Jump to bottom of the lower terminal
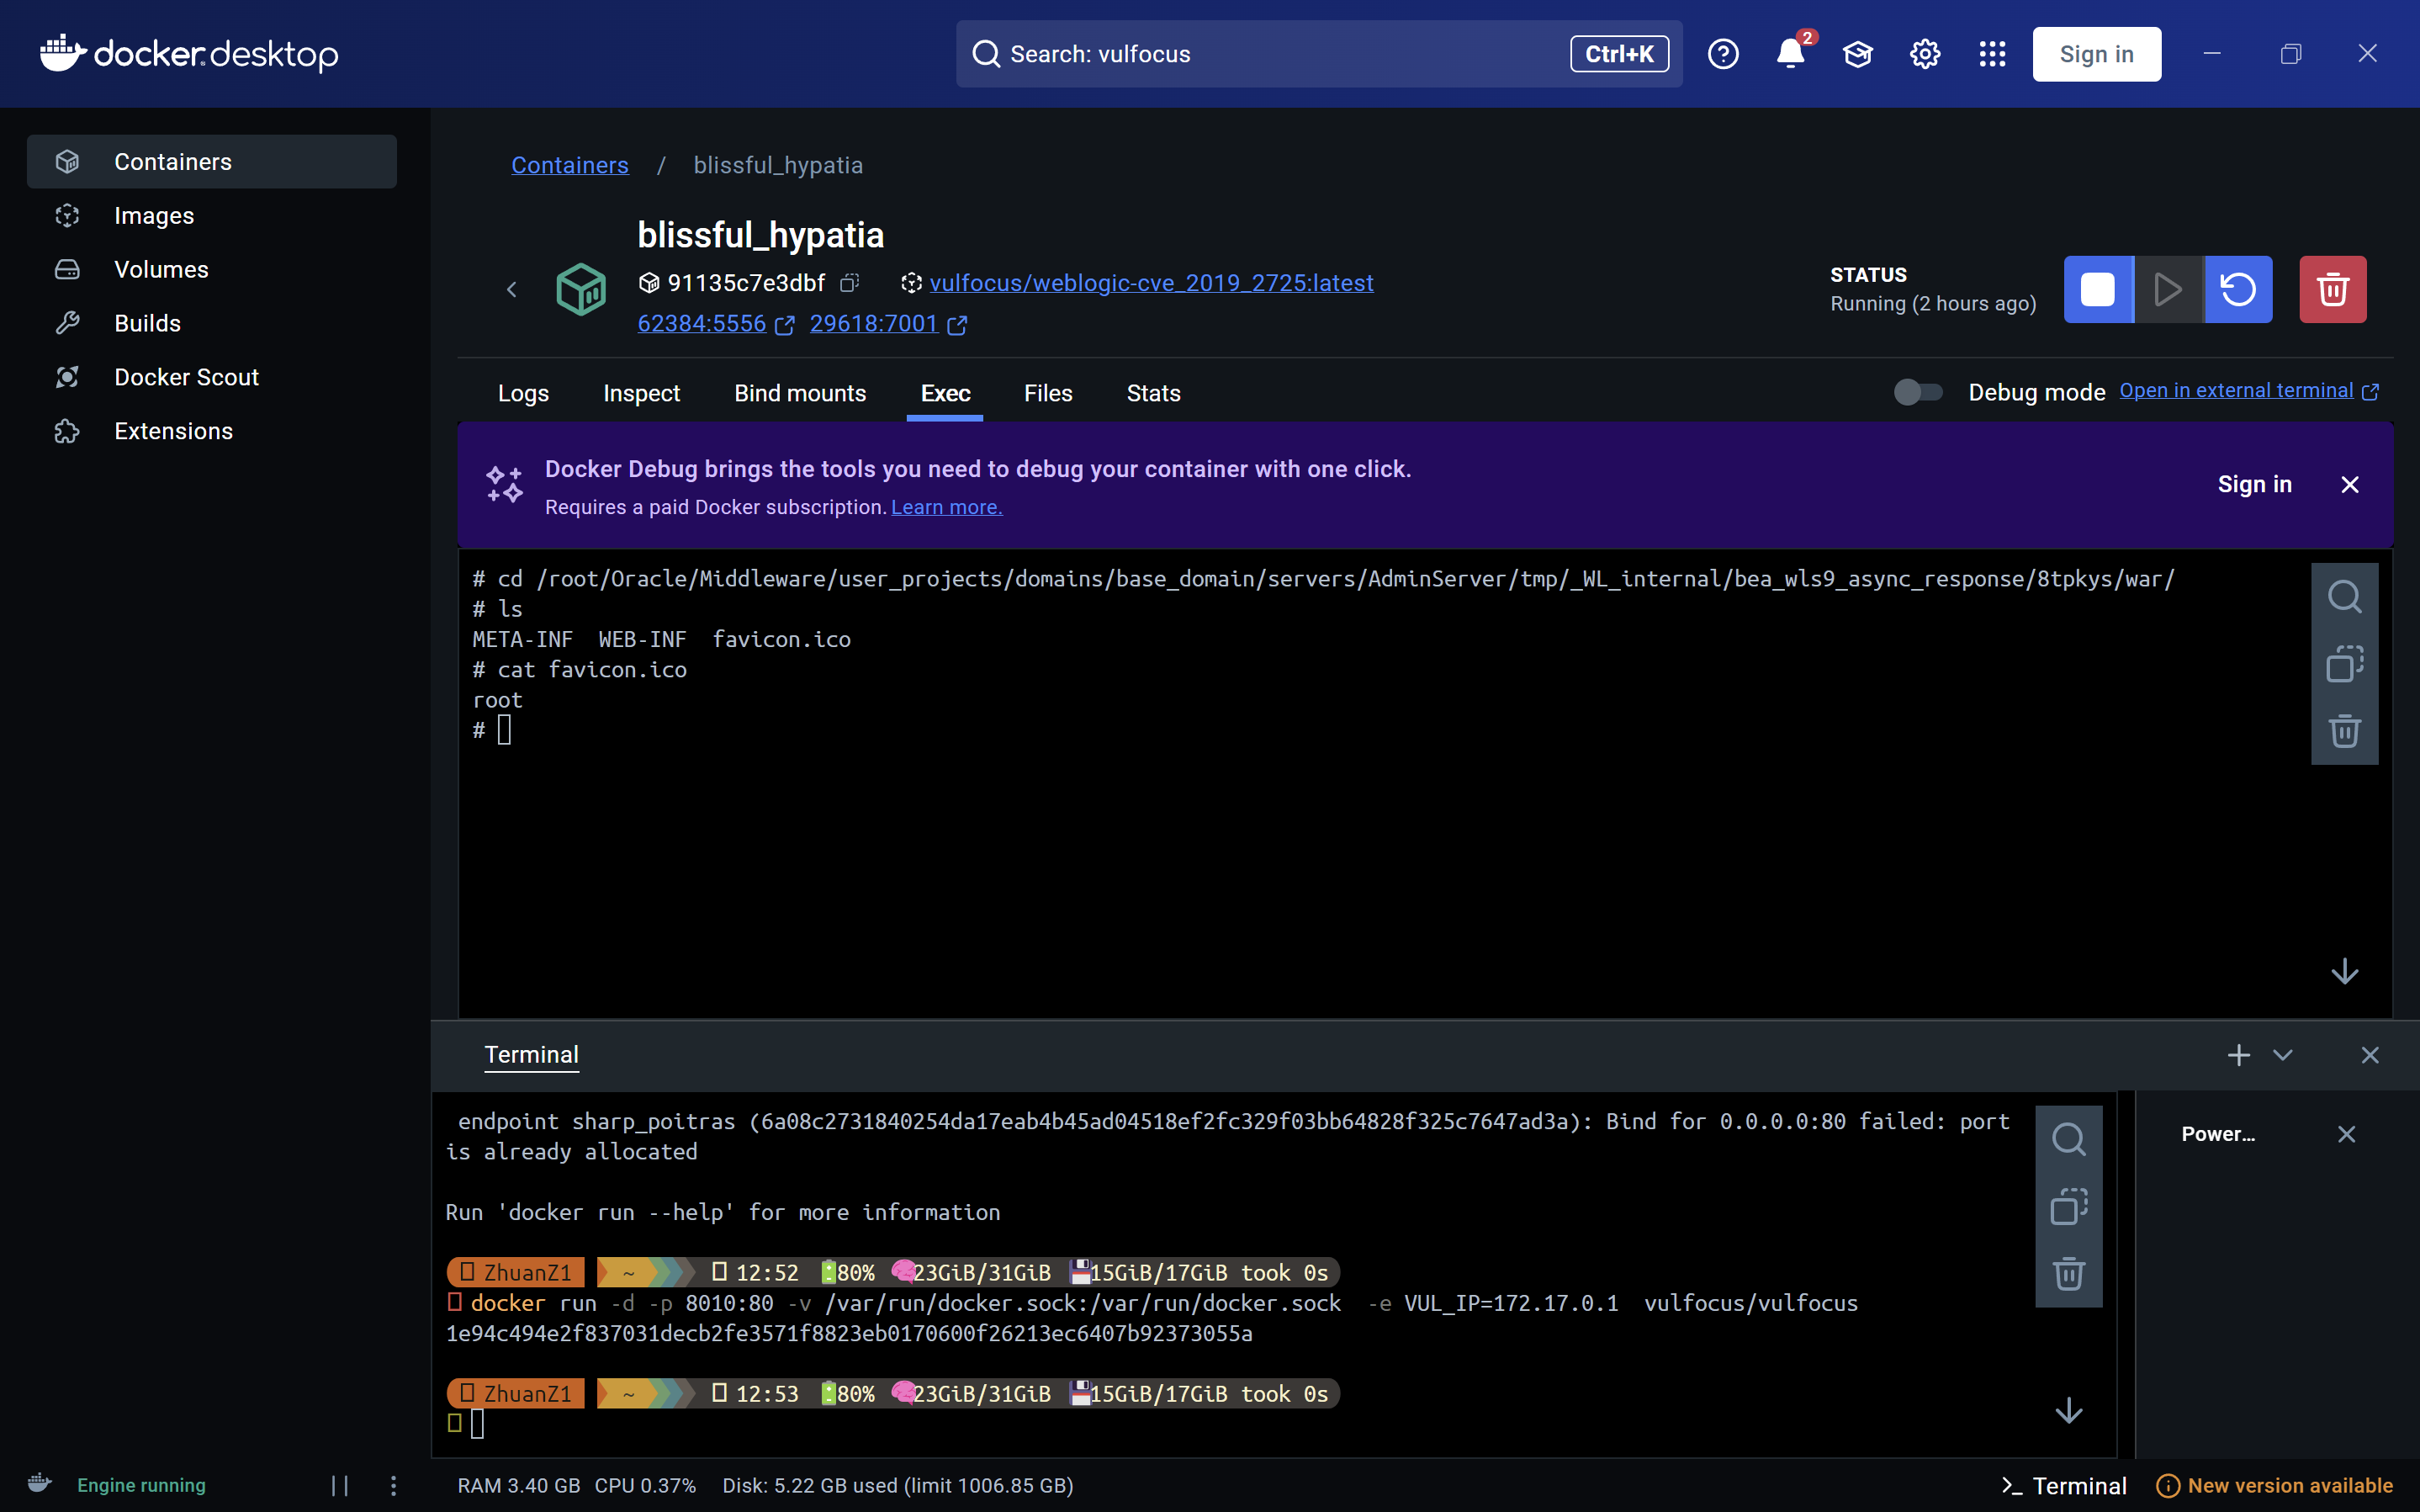 click(x=2069, y=1411)
